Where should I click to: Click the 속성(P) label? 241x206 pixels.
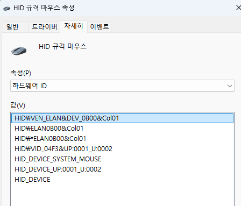point(20,73)
